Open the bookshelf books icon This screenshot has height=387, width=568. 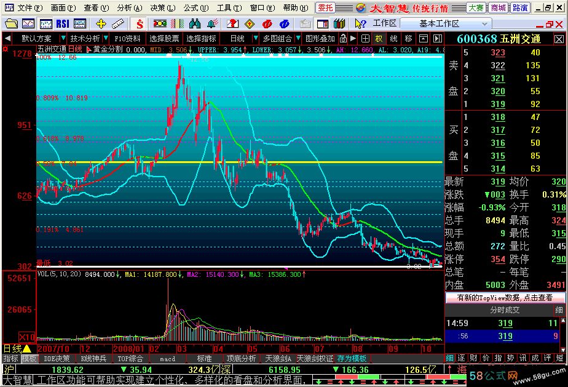339,24
